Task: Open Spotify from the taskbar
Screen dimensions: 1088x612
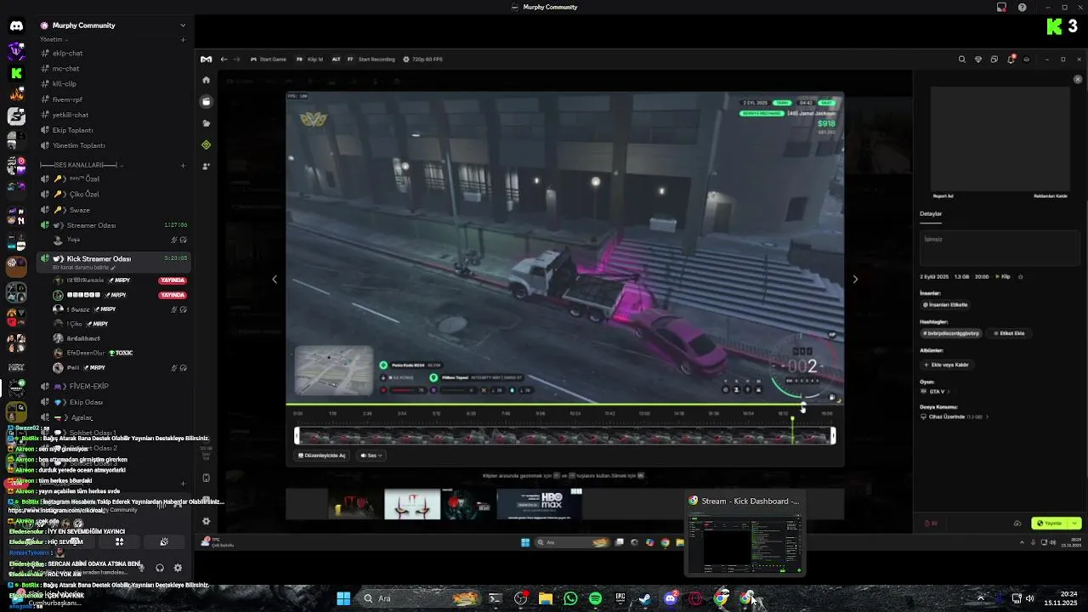Action: tap(595, 598)
